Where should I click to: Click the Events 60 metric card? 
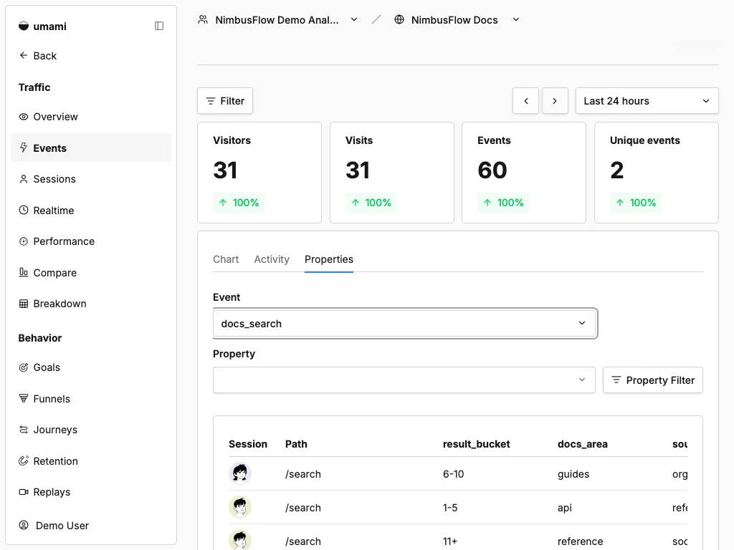coord(524,173)
